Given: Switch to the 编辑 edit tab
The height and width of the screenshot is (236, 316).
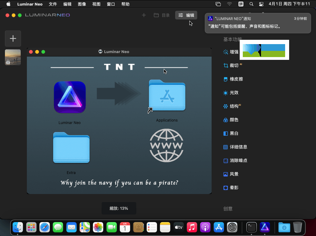Looking at the screenshot, I should pos(186,15).
